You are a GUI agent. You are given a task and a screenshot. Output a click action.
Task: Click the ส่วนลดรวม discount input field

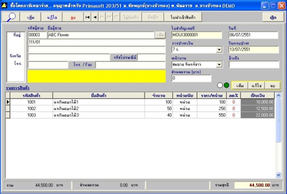191,78
